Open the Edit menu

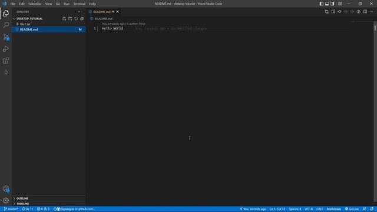coord(22,4)
